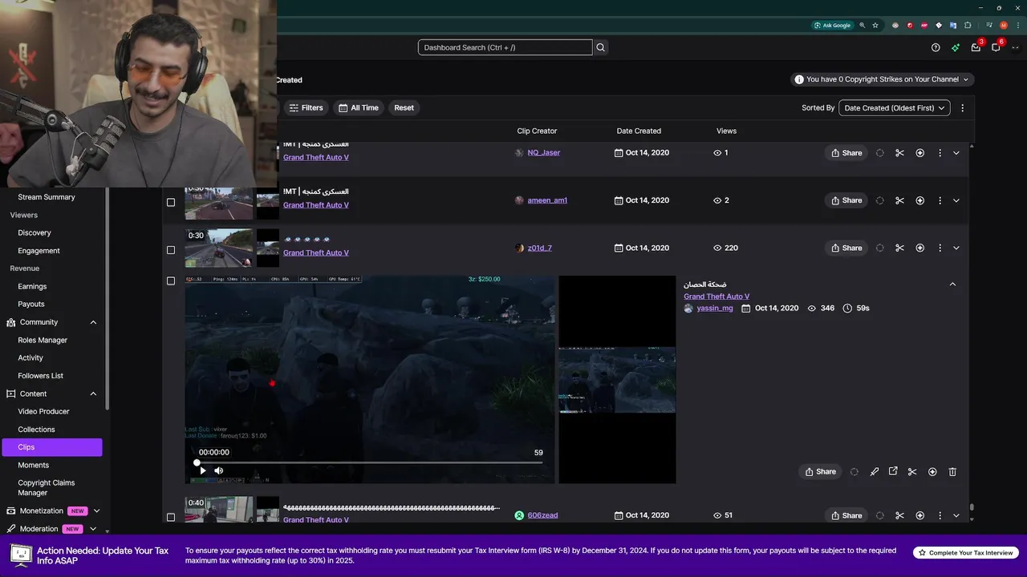Bookmark page with the Chrome star icon
The width and height of the screenshot is (1027, 577).
(x=875, y=25)
